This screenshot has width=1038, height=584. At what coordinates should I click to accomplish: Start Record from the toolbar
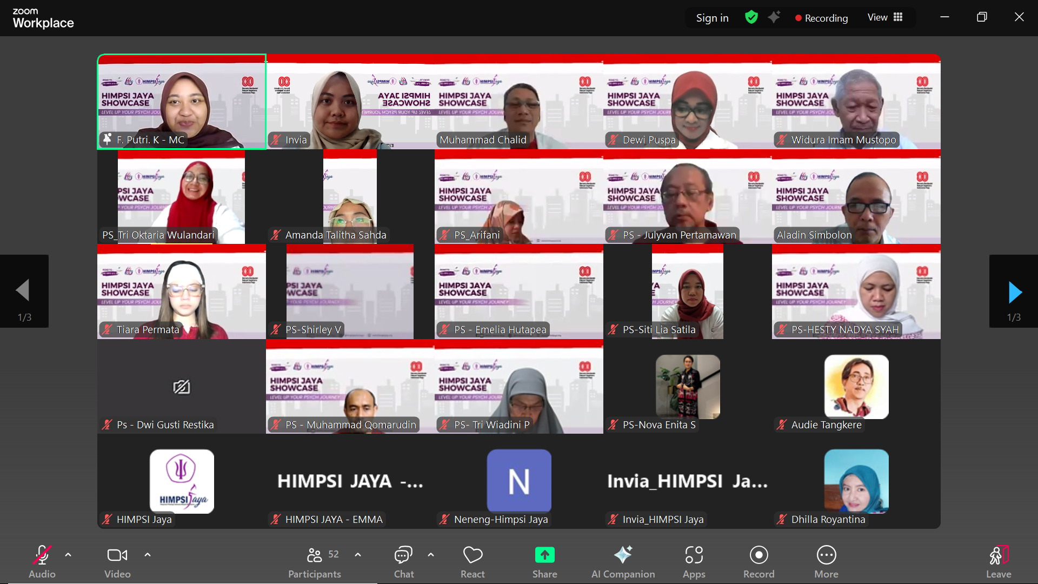click(x=758, y=562)
